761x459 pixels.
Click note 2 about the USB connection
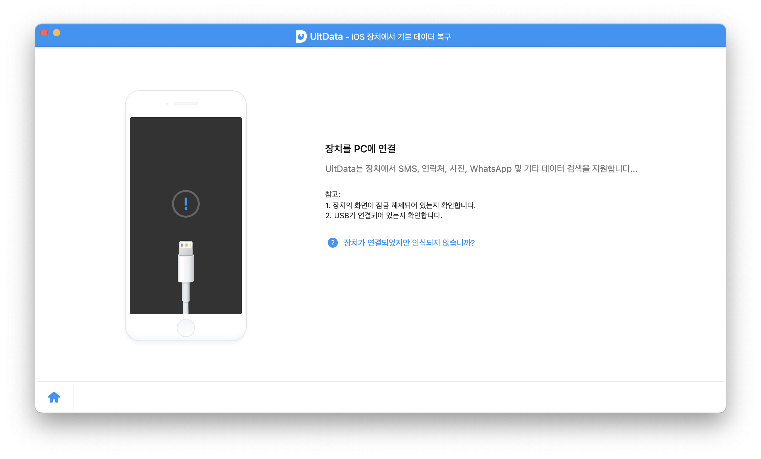point(384,215)
